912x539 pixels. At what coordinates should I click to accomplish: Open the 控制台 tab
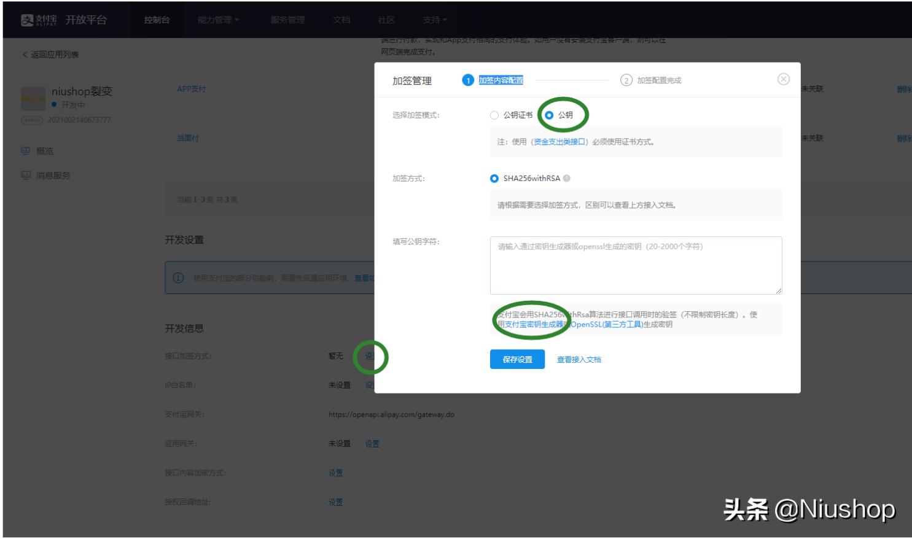[157, 20]
